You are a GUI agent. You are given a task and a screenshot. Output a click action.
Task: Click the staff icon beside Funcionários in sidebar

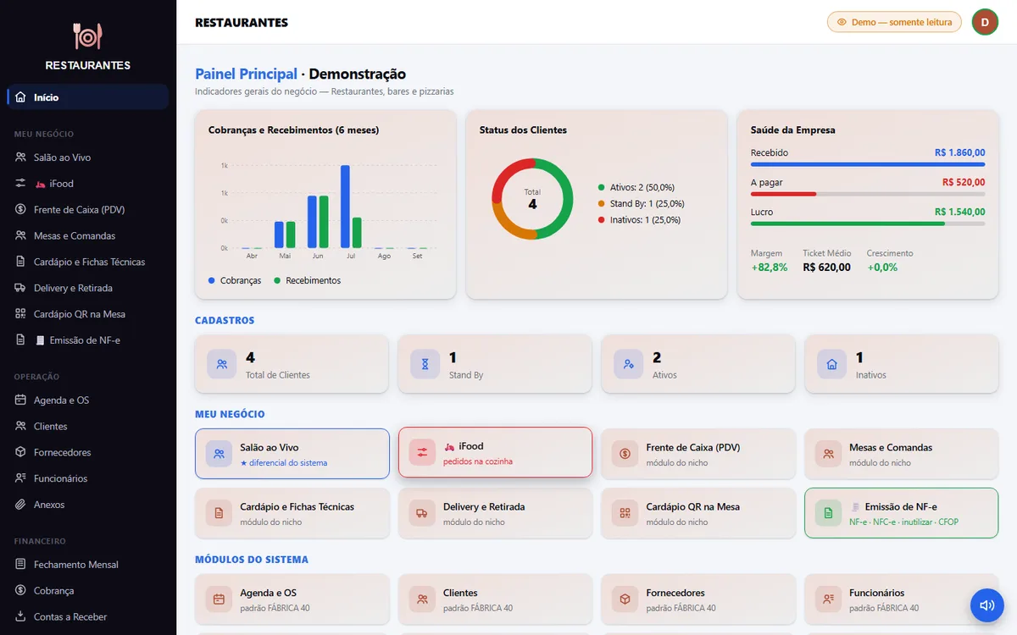(x=20, y=478)
